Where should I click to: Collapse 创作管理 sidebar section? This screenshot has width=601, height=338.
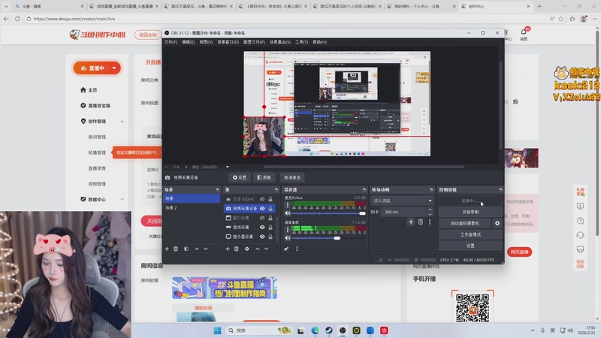pos(122,122)
